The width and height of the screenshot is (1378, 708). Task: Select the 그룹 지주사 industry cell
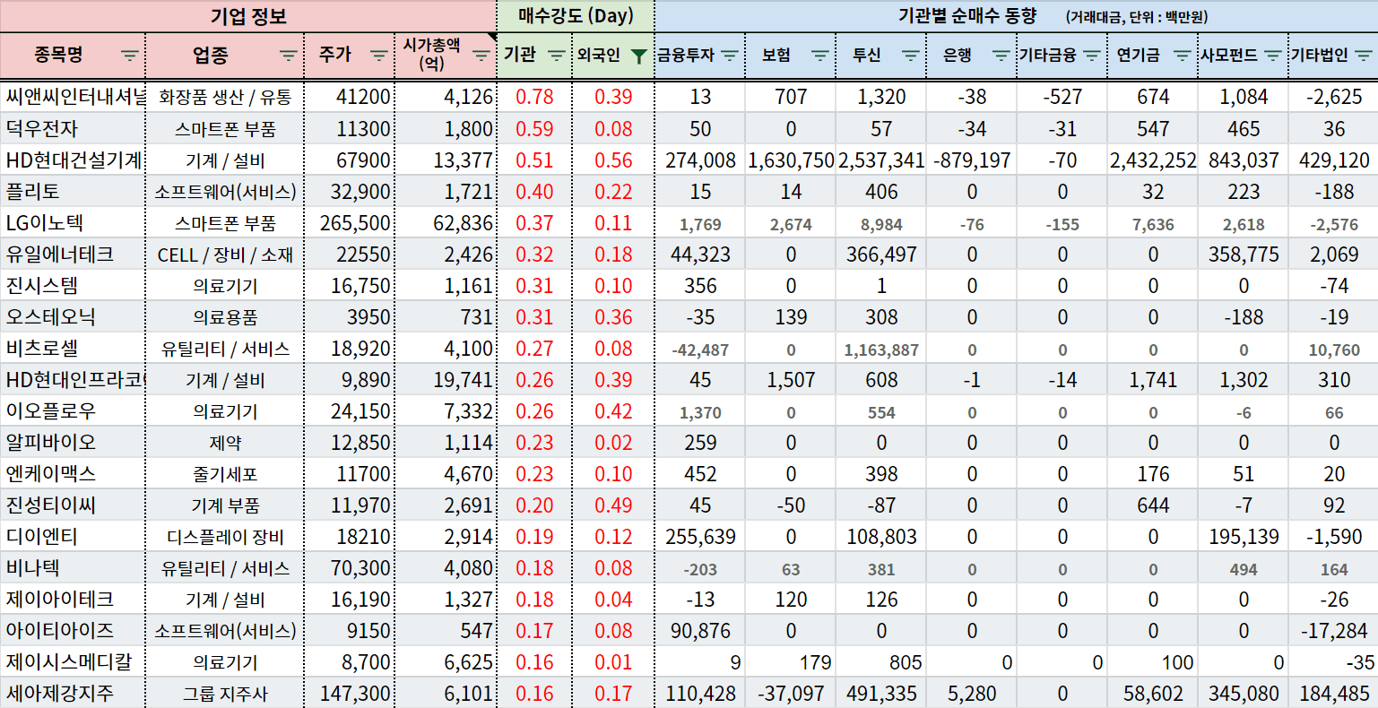point(225,694)
